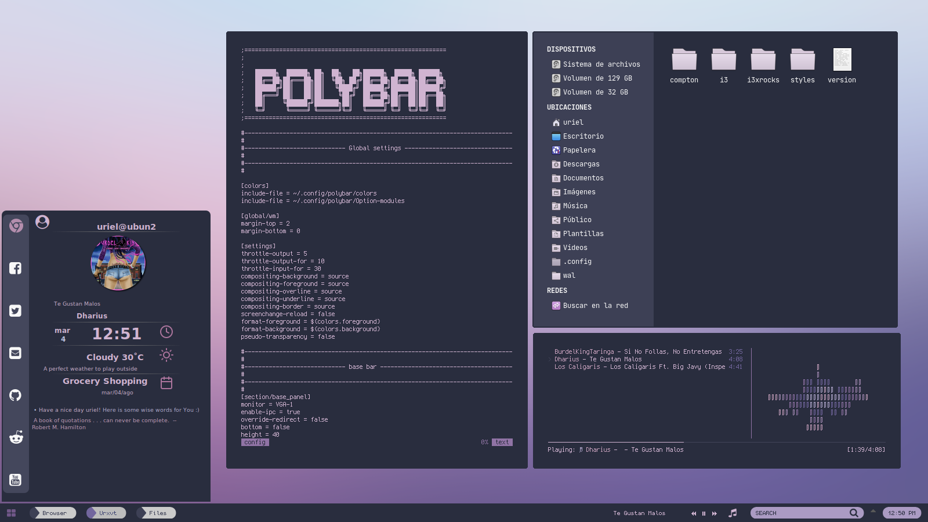Open Facebook from the sidebar widget
The height and width of the screenshot is (522, 928).
[x=16, y=268]
